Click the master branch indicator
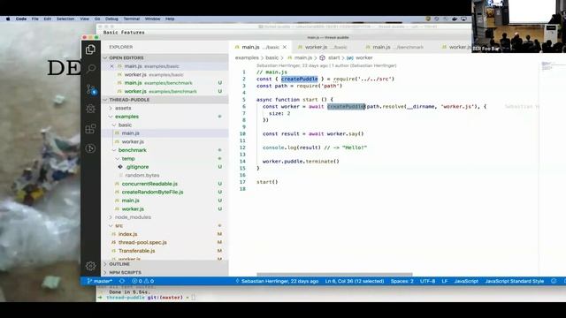Image resolution: width=566 pixels, height=318 pixels. click(x=100, y=281)
